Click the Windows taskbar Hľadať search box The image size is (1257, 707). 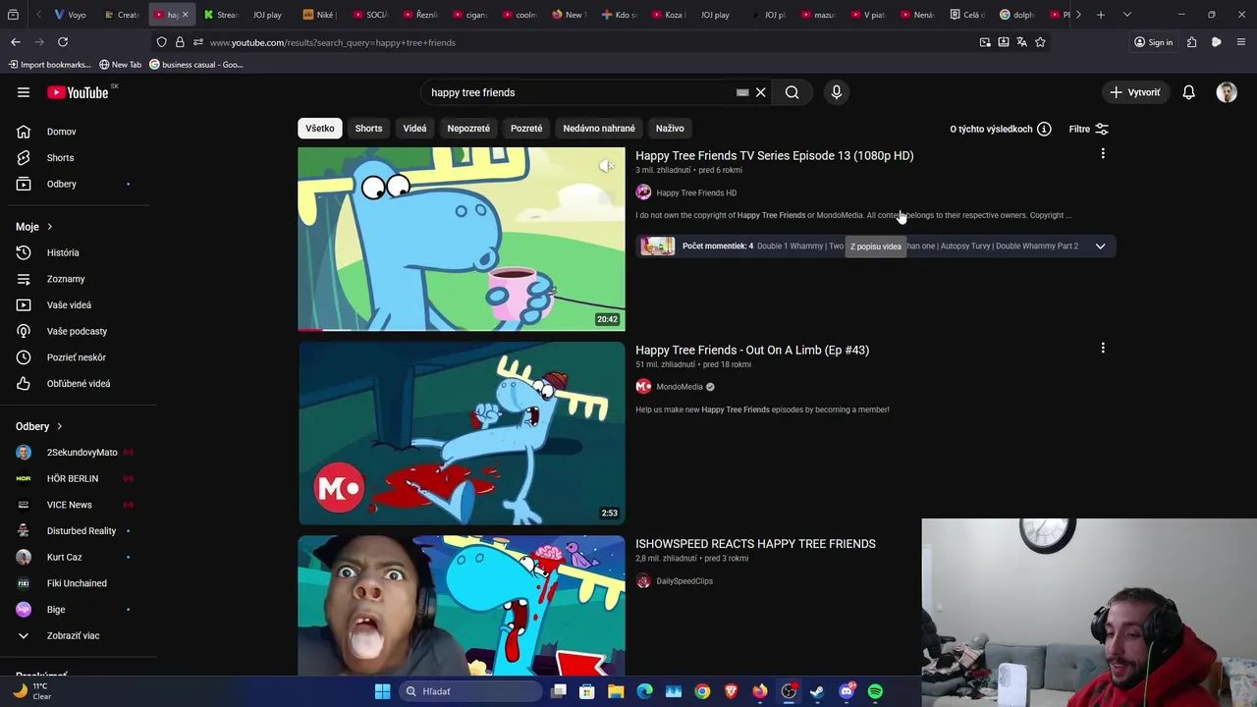pos(472,691)
